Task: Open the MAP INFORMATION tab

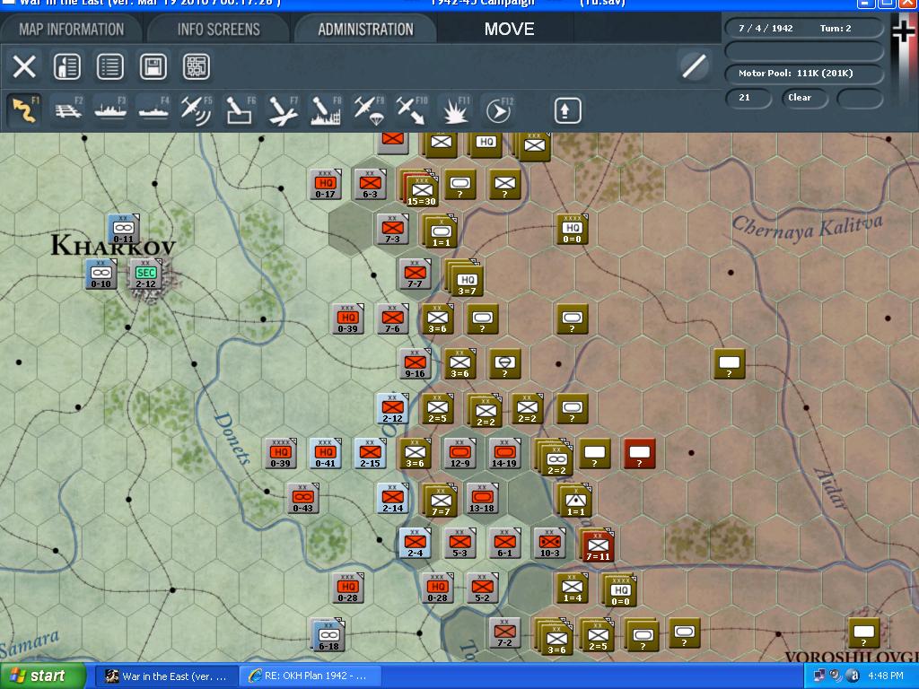Action: tap(72, 30)
